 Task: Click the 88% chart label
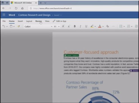[x=95, y=88]
